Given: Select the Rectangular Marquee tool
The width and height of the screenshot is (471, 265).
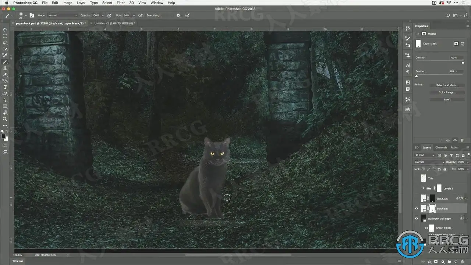Looking at the screenshot, I should click(5, 36).
